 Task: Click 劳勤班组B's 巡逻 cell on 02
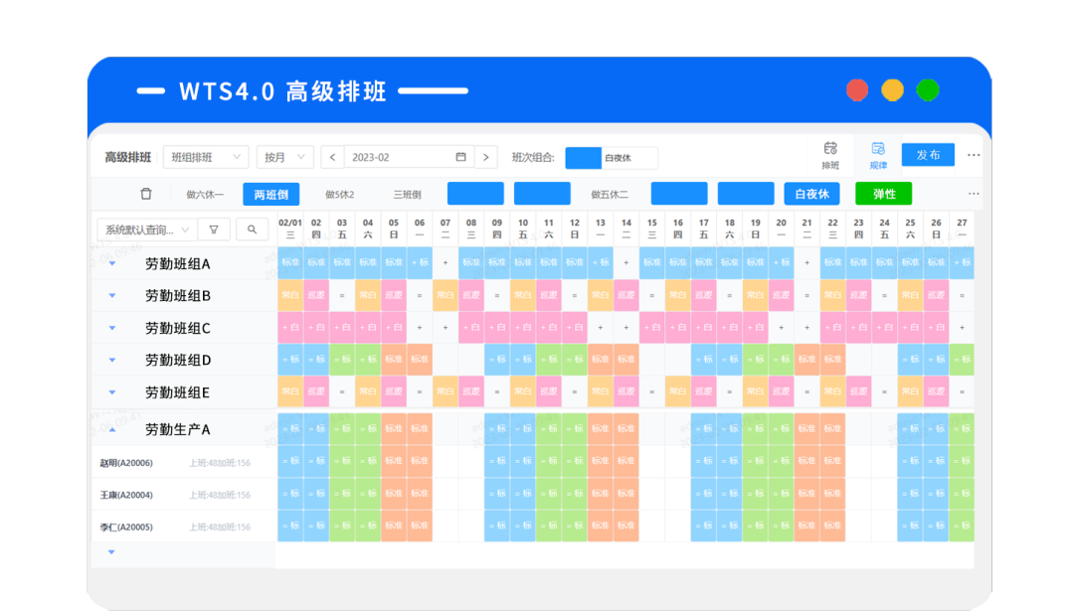[x=316, y=295]
